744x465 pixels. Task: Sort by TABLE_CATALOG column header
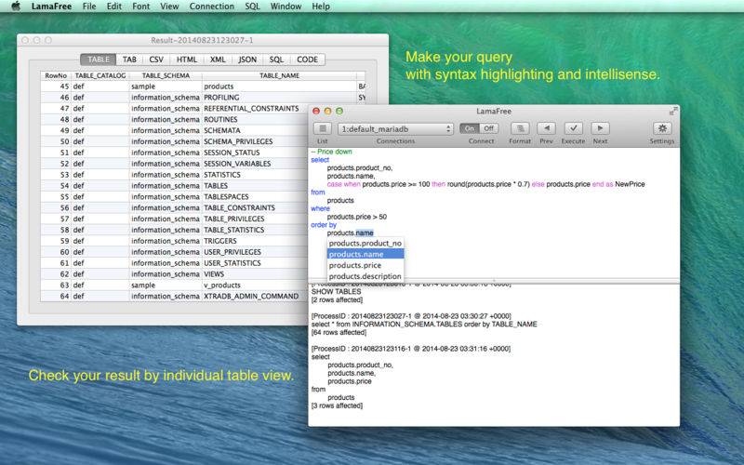[x=100, y=75]
